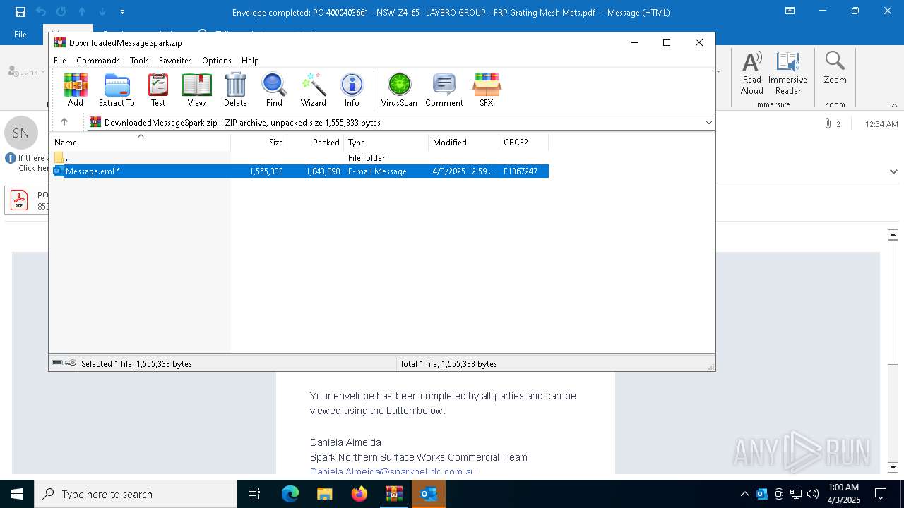
Task: Select the parent folder '..' entry
Action: click(x=300, y=158)
